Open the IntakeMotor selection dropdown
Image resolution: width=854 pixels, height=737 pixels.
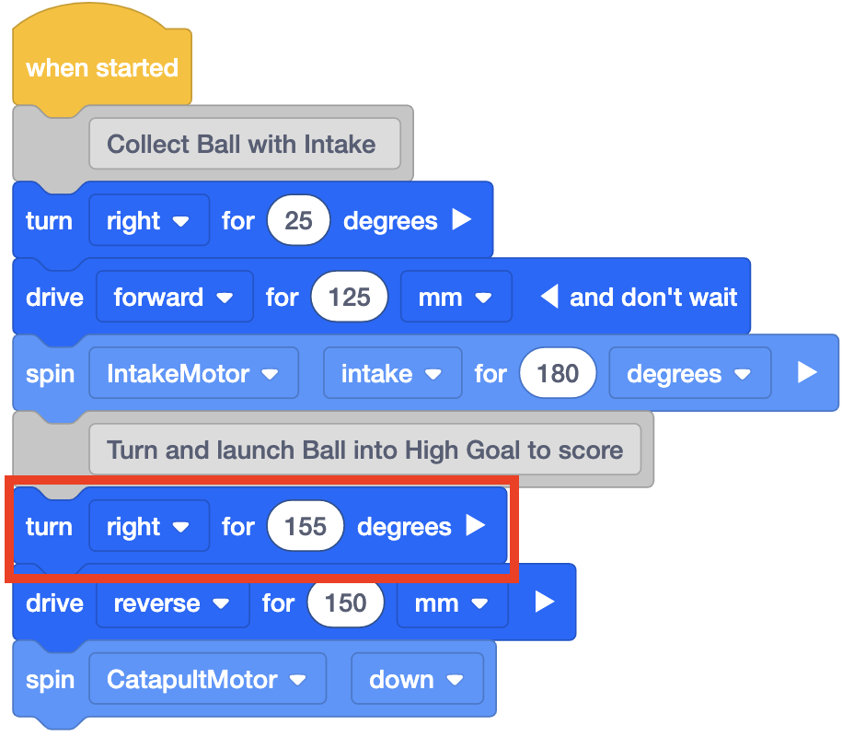pyautogui.click(x=193, y=372)
